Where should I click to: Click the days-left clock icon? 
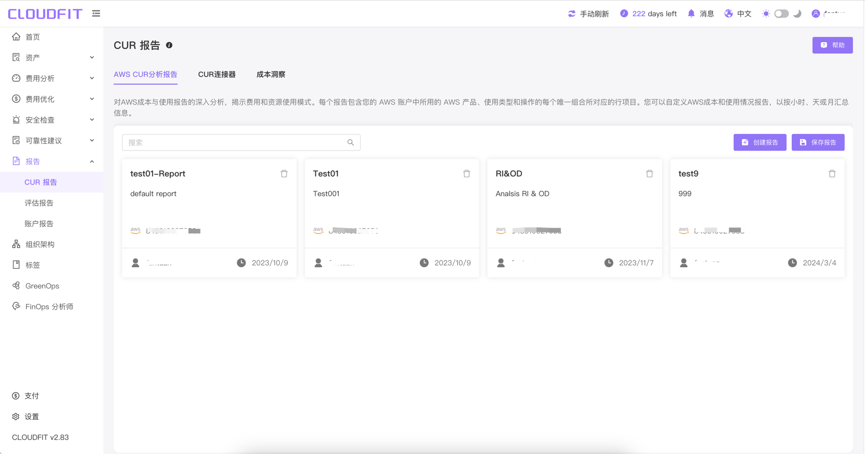pos(624,13)
